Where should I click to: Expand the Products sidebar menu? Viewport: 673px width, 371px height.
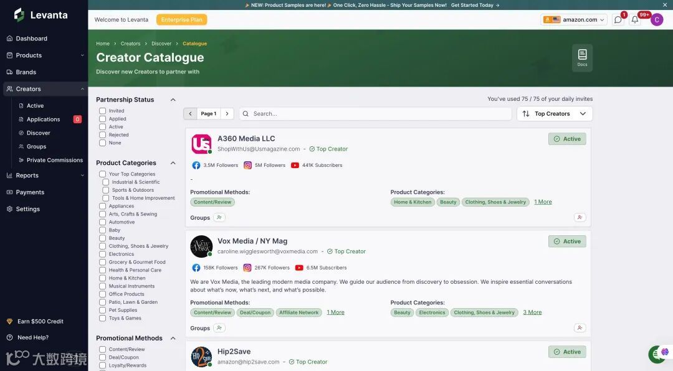click(82, 55)
